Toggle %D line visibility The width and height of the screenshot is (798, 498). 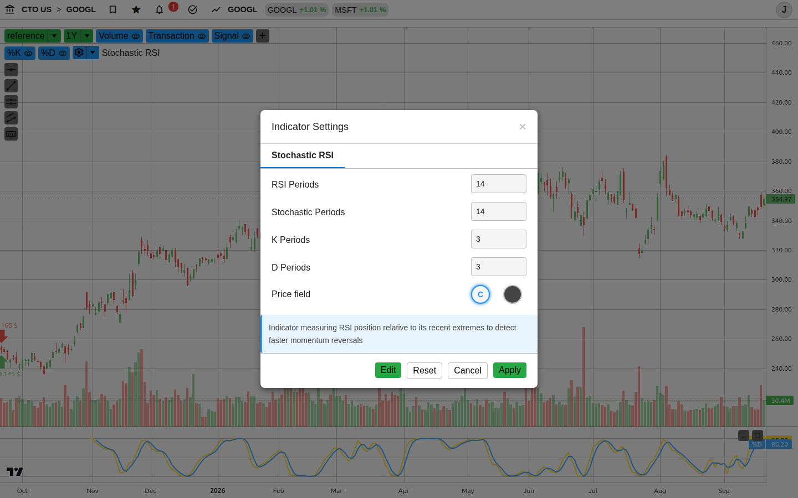(63, 54)
